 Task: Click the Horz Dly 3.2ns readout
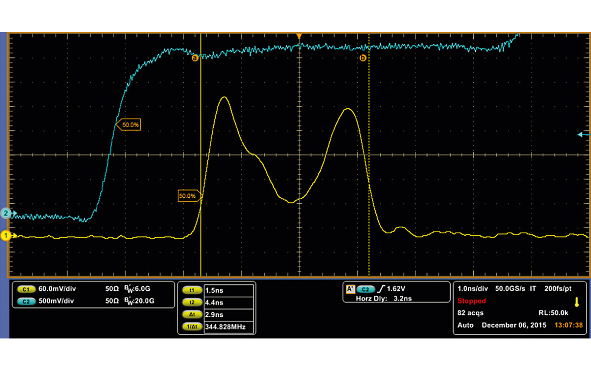pos(384,298)
